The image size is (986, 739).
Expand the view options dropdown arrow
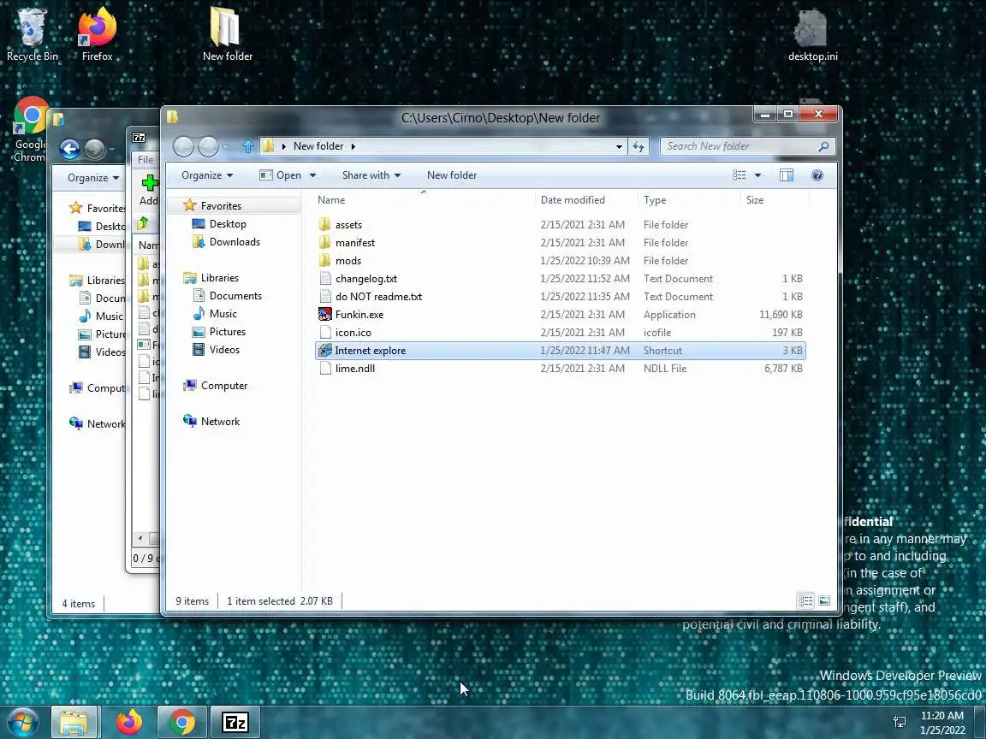point(757,175)
